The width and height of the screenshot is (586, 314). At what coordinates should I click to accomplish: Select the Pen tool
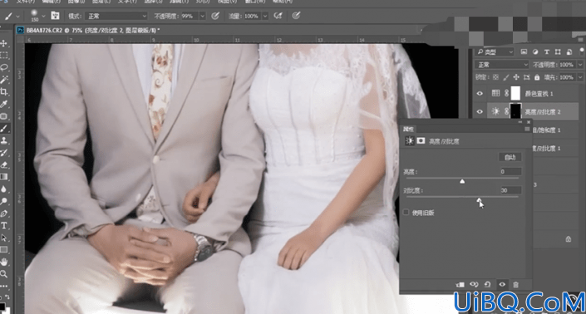click(x=3, y=213)
